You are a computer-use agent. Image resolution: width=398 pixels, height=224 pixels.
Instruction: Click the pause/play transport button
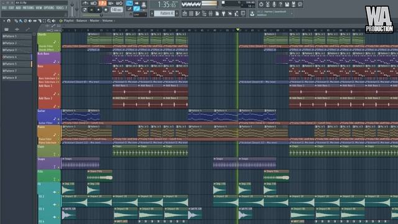click(x=91, y=10)
